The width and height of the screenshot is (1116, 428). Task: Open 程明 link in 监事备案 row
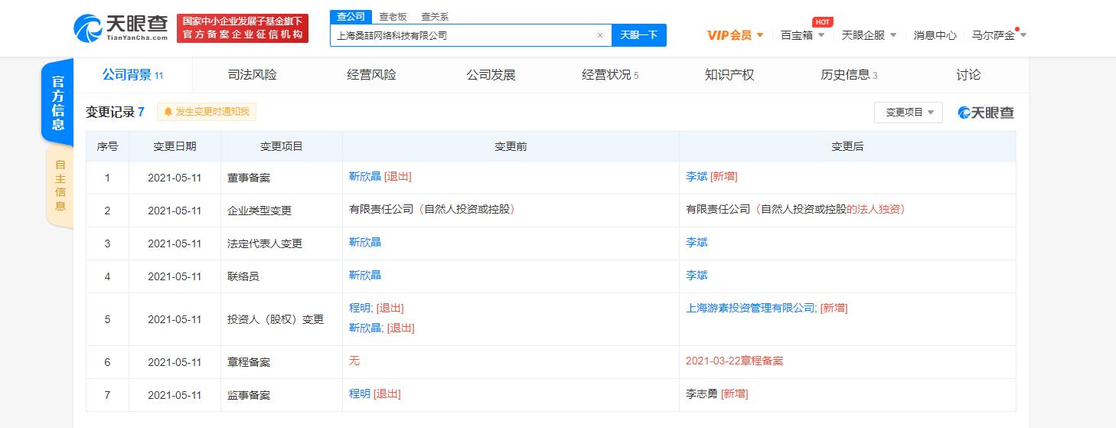360,394
